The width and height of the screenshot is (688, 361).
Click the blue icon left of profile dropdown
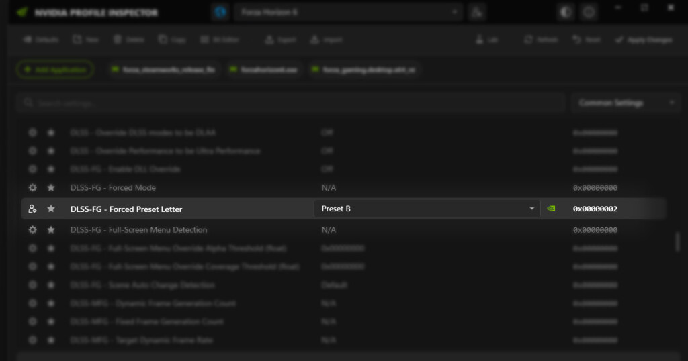point(220,12)
